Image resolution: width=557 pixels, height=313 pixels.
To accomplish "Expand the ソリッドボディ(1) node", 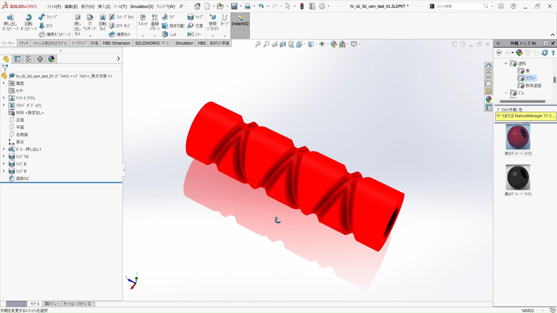I will (4, 105).
